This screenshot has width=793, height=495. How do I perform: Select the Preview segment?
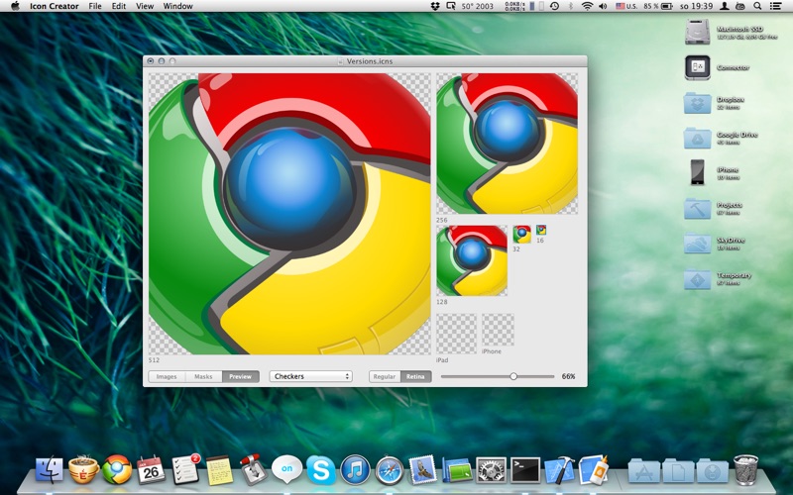[240, 376]
